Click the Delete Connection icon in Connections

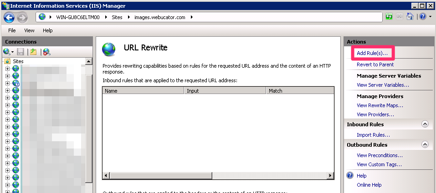[x=46, y=52]
